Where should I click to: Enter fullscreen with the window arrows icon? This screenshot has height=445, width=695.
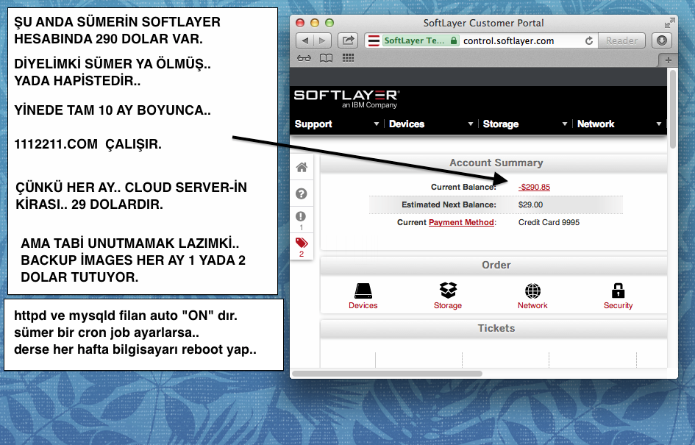click(x=669, y=23)
